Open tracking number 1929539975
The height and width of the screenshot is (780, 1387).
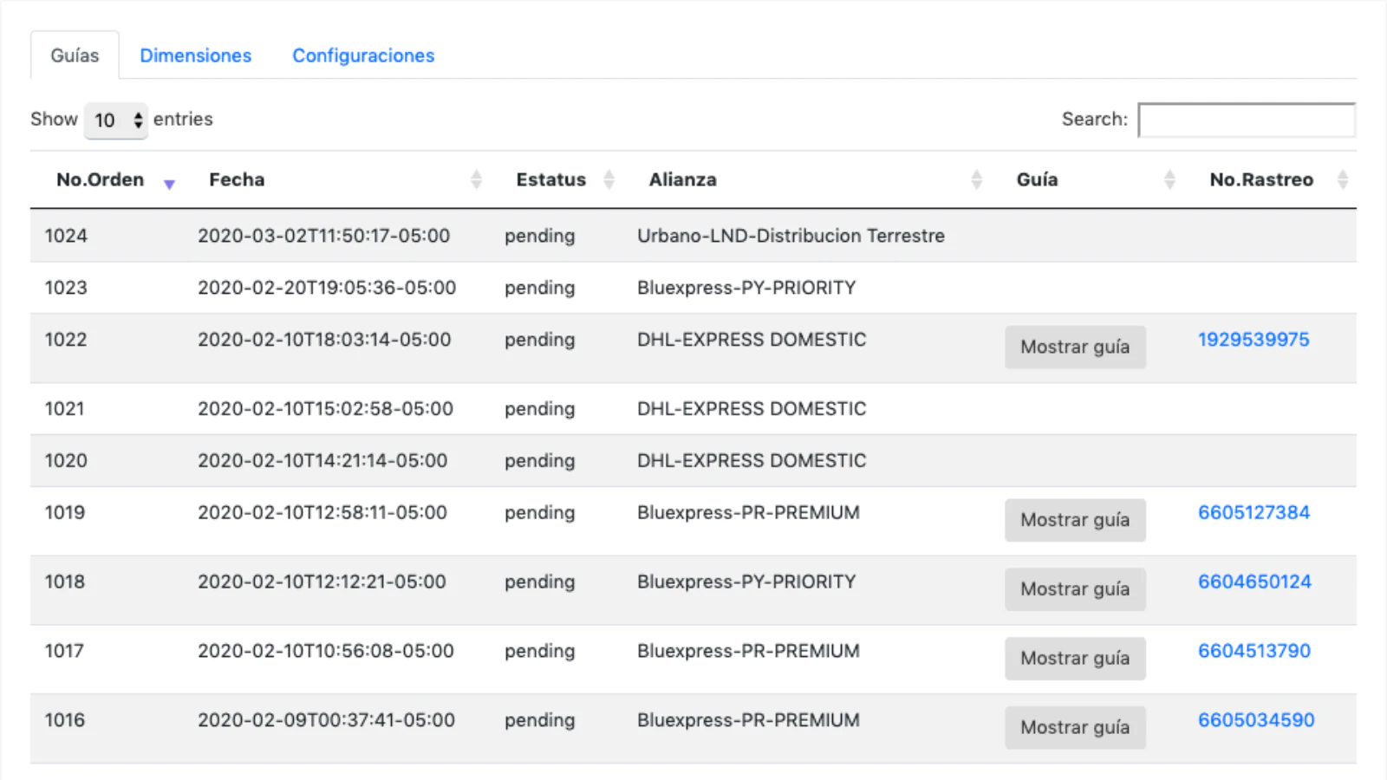[x=1254, y=340]
